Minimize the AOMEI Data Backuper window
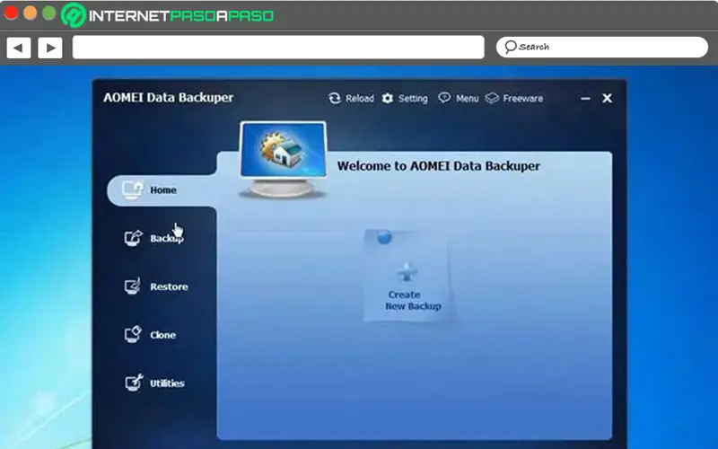Screen dimensions: 718x449 (585, 98)
